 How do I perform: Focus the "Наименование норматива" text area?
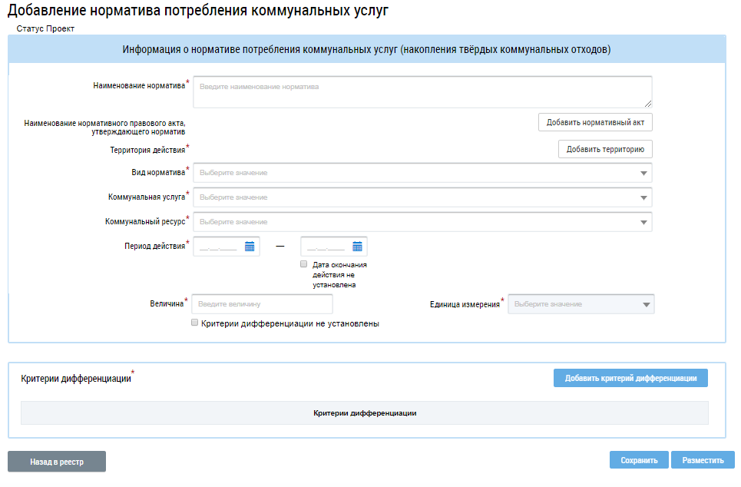(422, 91)
